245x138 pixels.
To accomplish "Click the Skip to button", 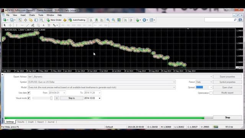I will coord(72,98).
